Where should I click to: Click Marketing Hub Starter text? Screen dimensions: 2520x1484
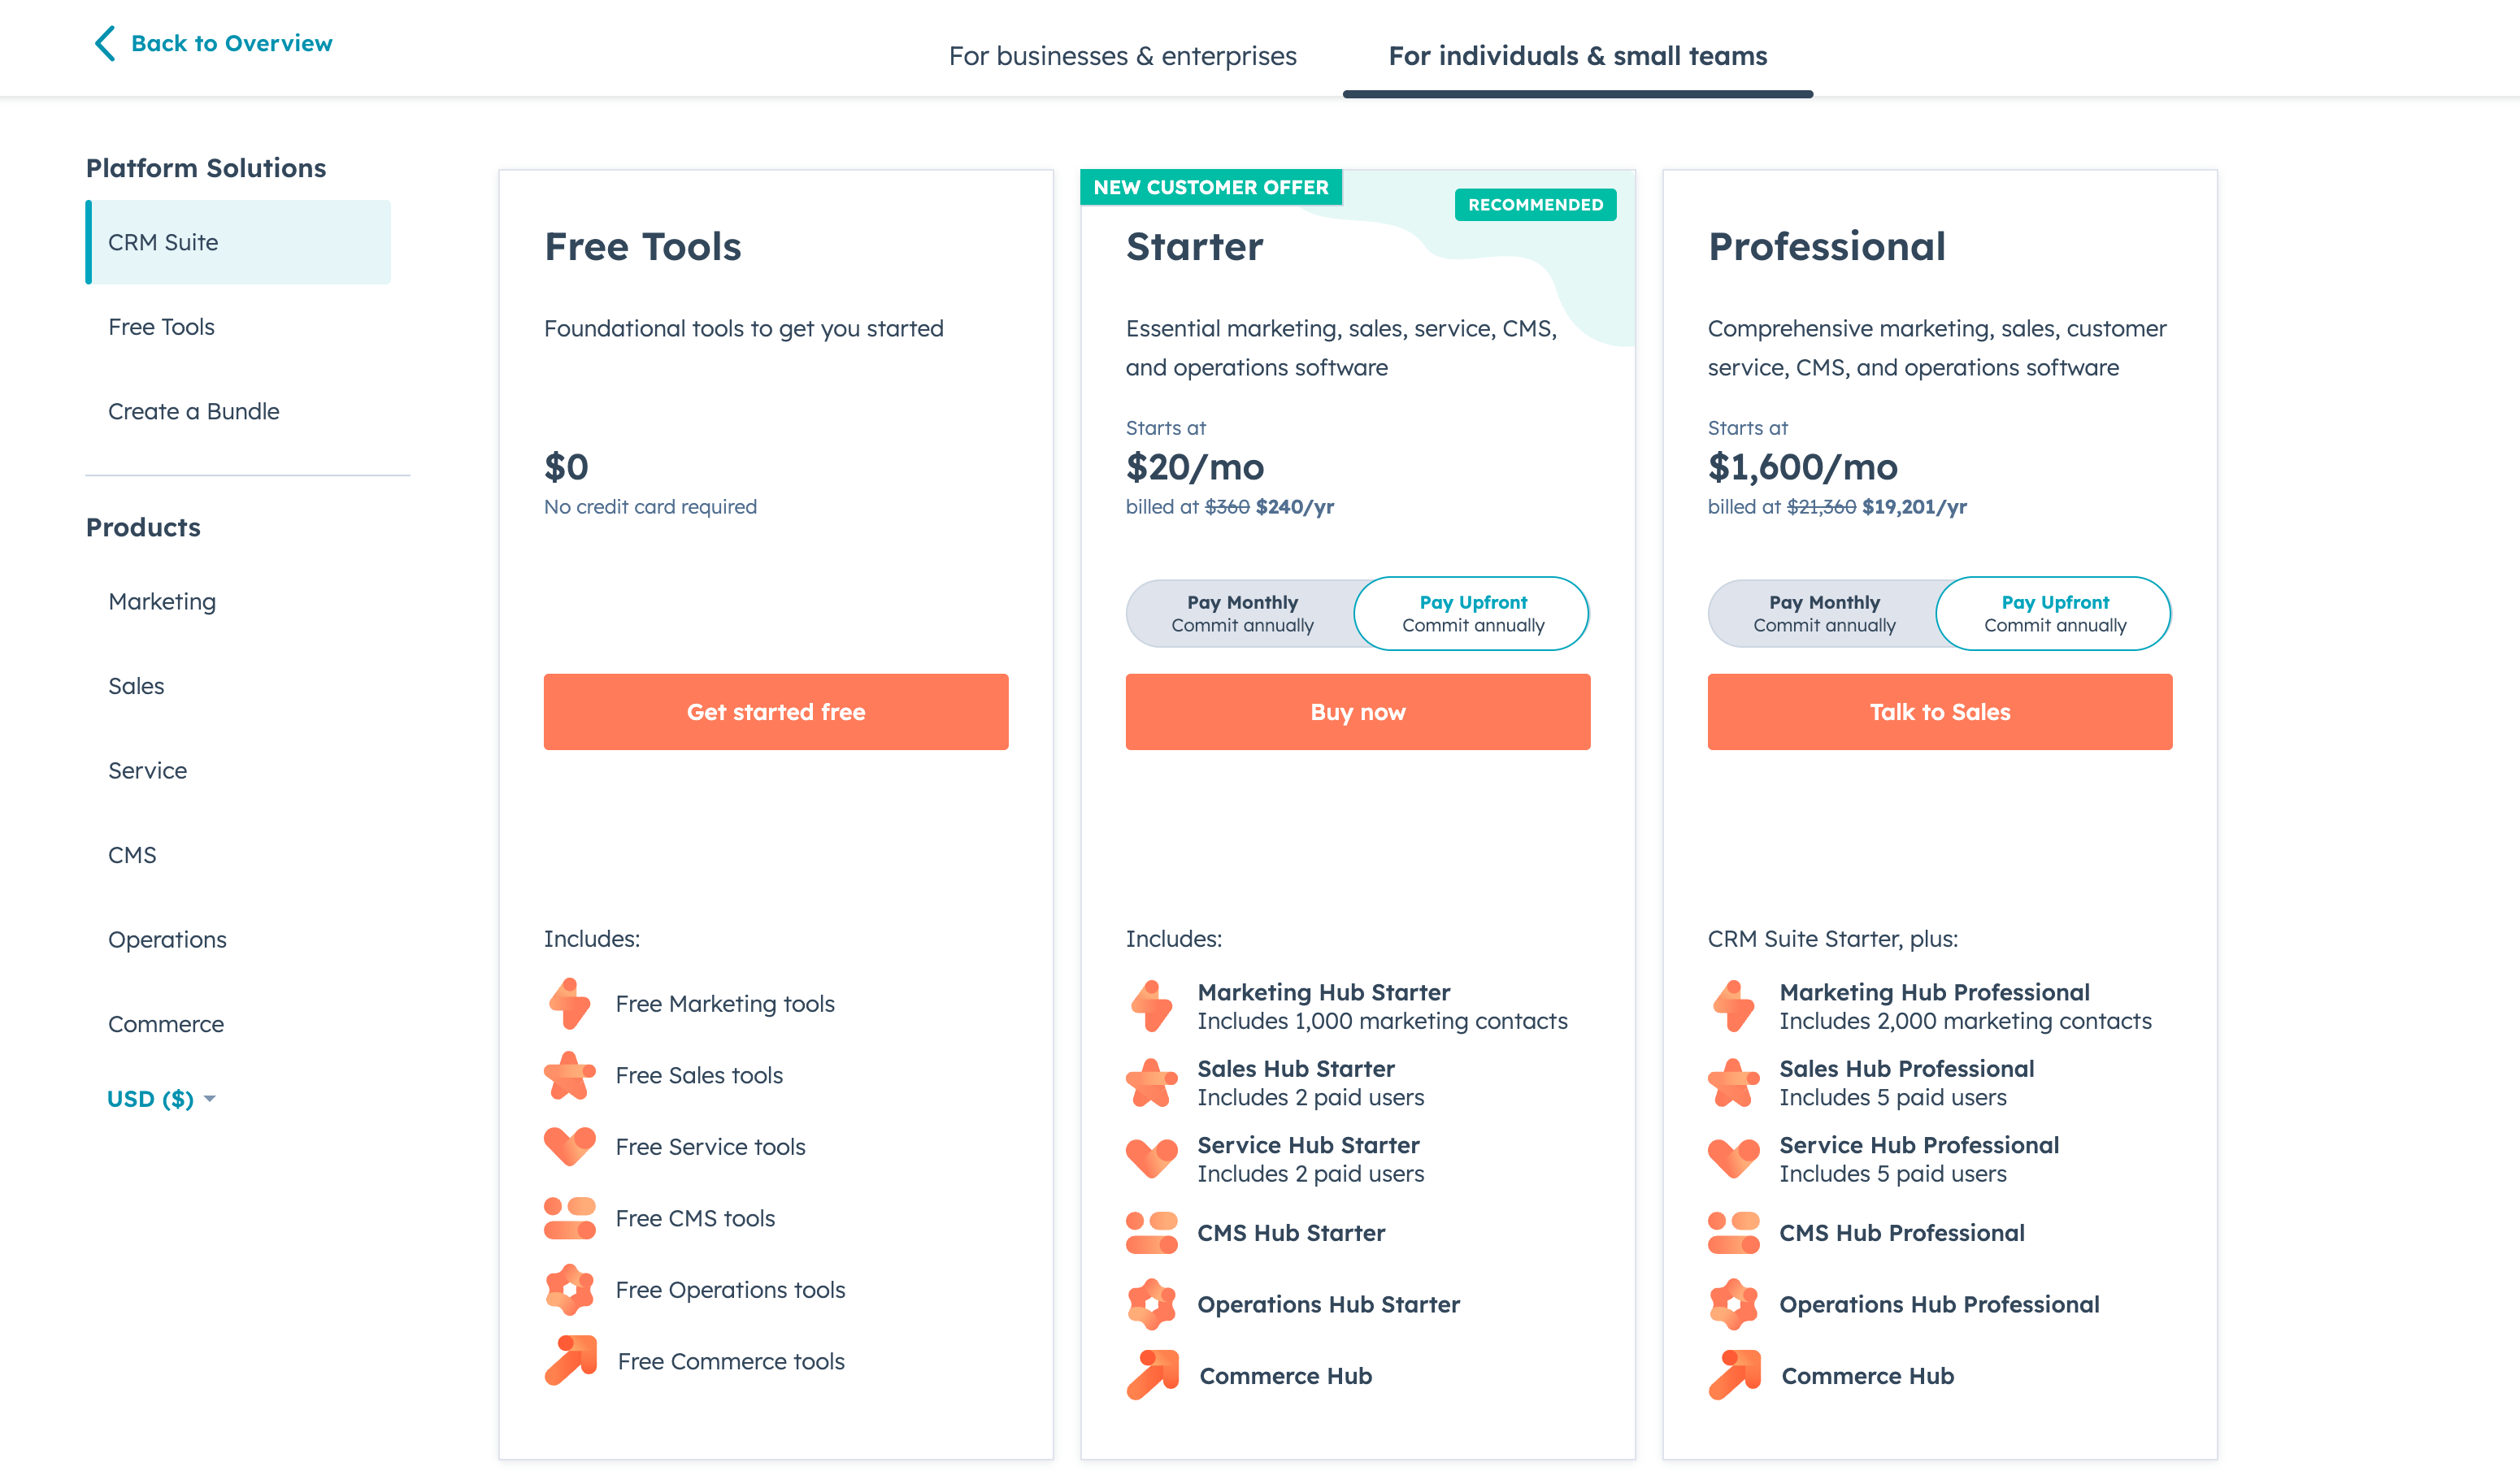(1323, 992)
